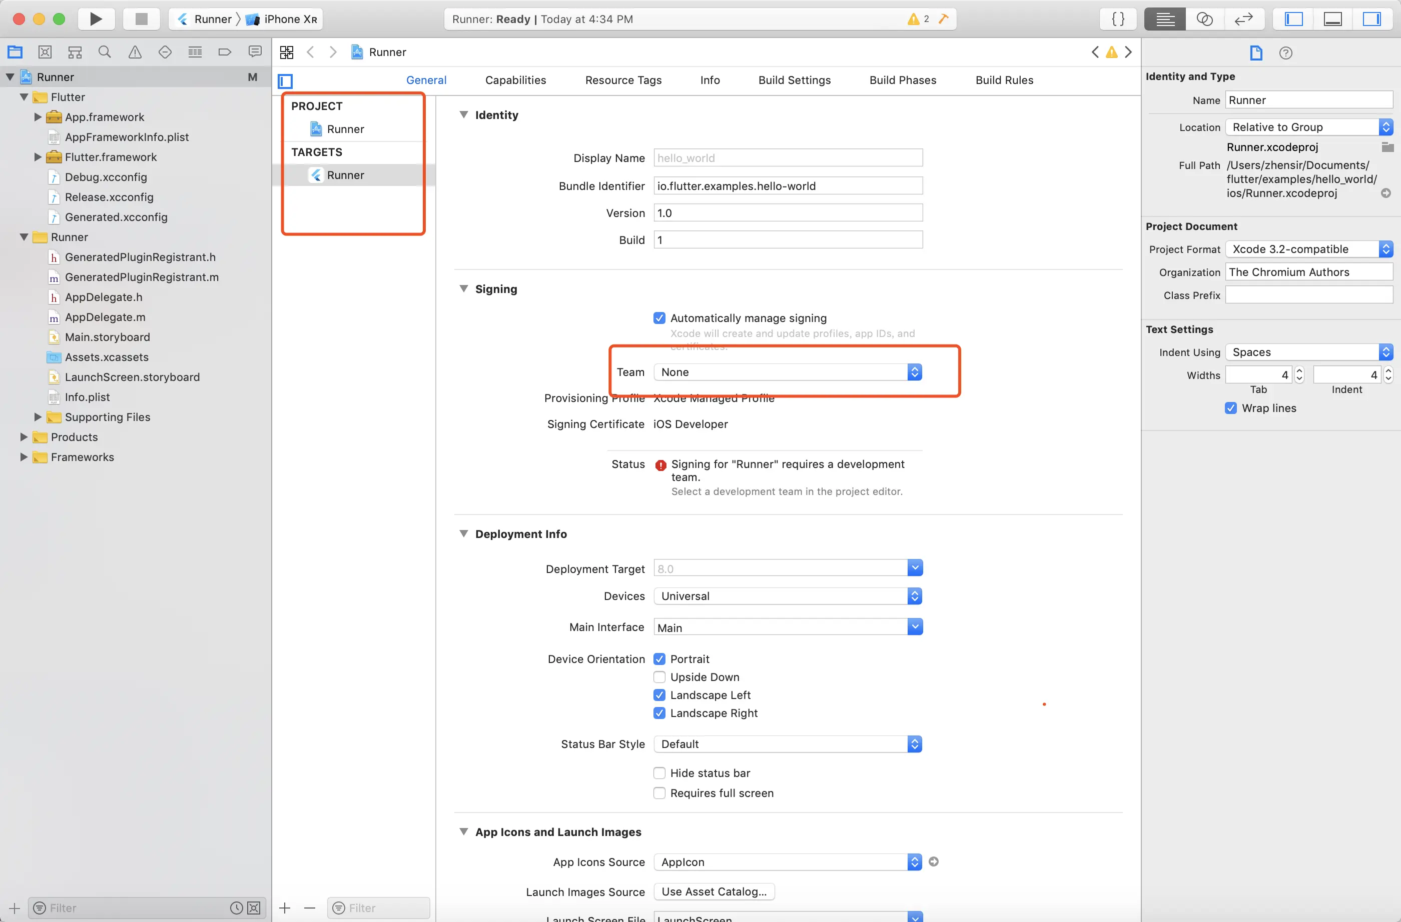This screenshot has height=922, width=1401.
Task: Click the Run (play) button
Action: 96,19
